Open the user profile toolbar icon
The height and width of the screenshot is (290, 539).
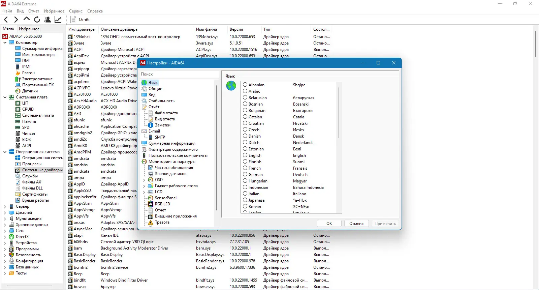point(47,20)
